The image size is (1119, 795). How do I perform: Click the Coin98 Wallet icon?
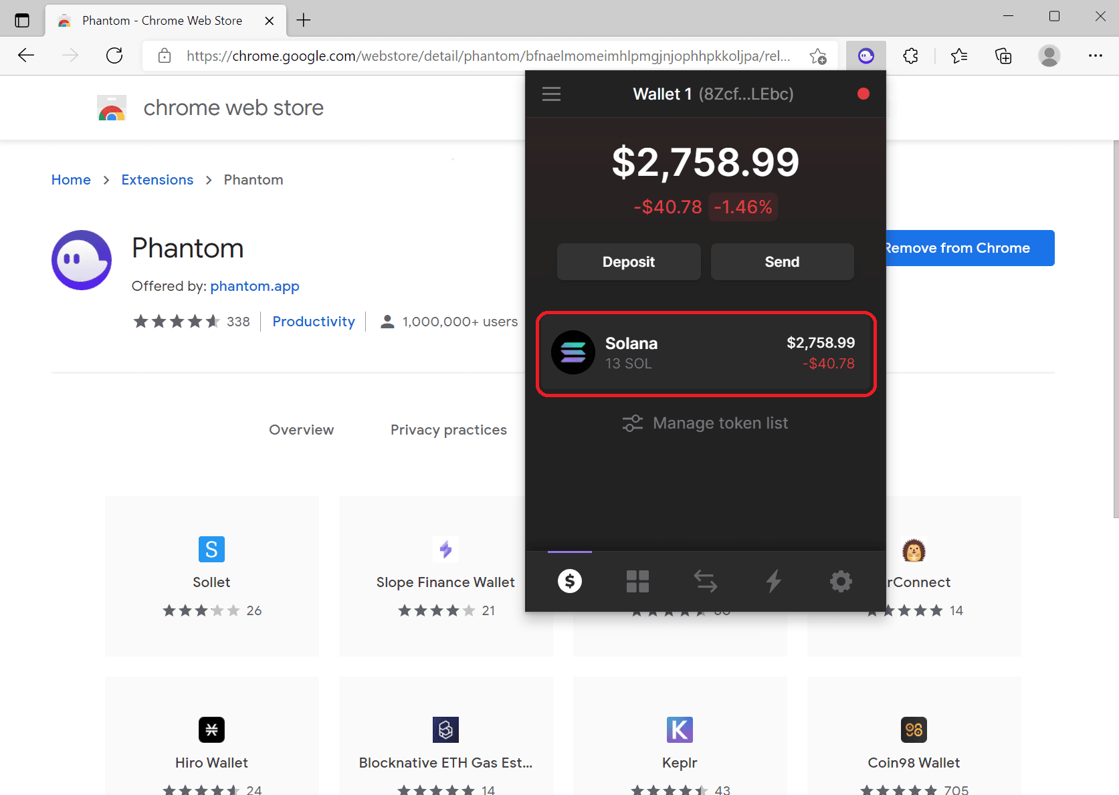click(914, 729)
